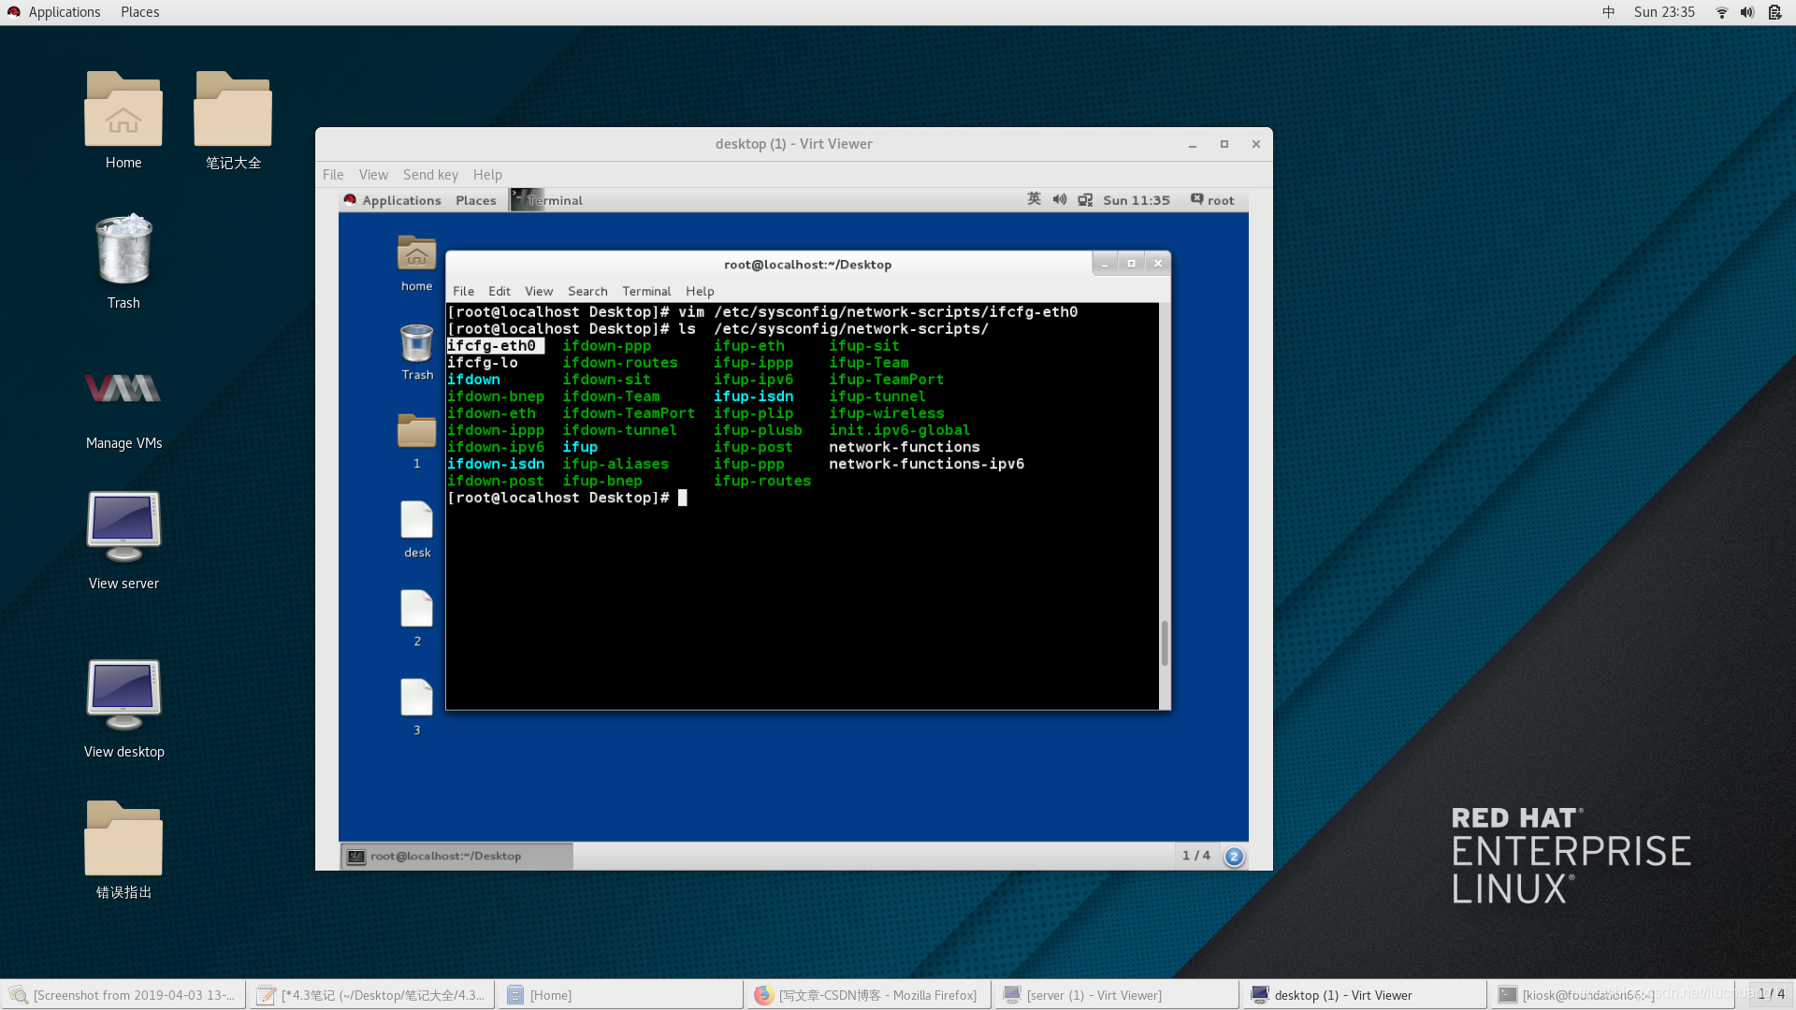Click the guest root user menu
The height and width of the screenshot is (1010, 1796).
1212,200
